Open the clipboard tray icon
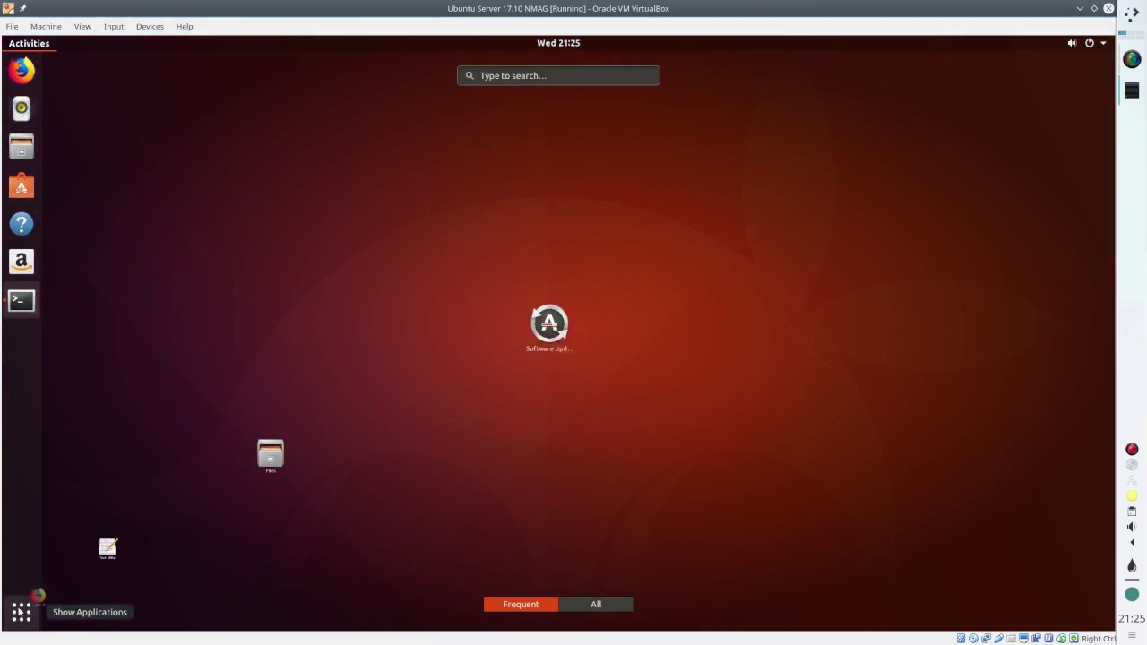This screenshot has height=645, width=1147. [1132, 512]
